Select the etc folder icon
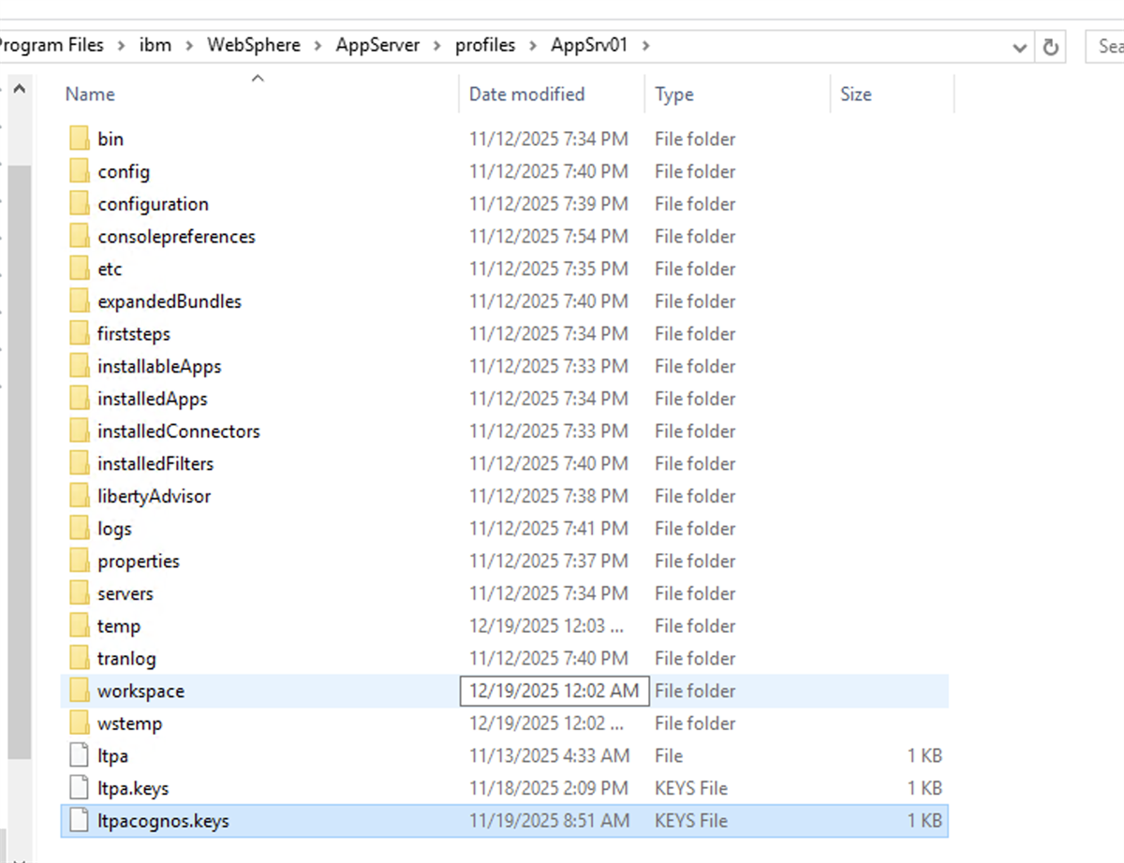Viewport: 1124px width, 863px height. [x=80, y=269]
